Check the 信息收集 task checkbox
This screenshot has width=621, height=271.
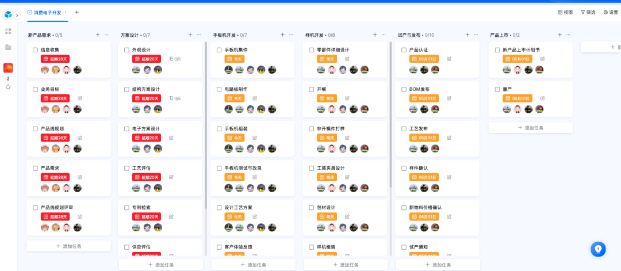[35, 50]
